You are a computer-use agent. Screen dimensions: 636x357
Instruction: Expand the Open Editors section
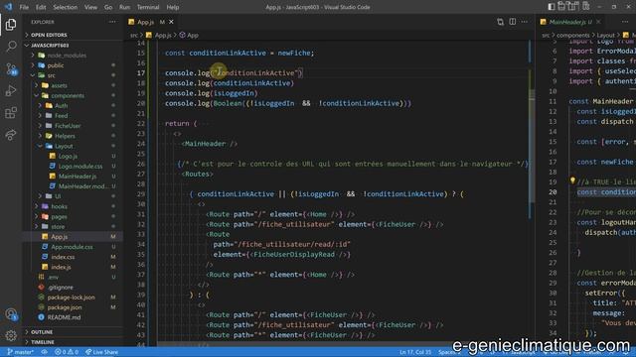pos(73,35)
